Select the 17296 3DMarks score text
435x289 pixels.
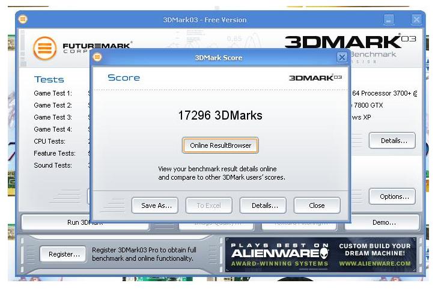tap(220, 115)
